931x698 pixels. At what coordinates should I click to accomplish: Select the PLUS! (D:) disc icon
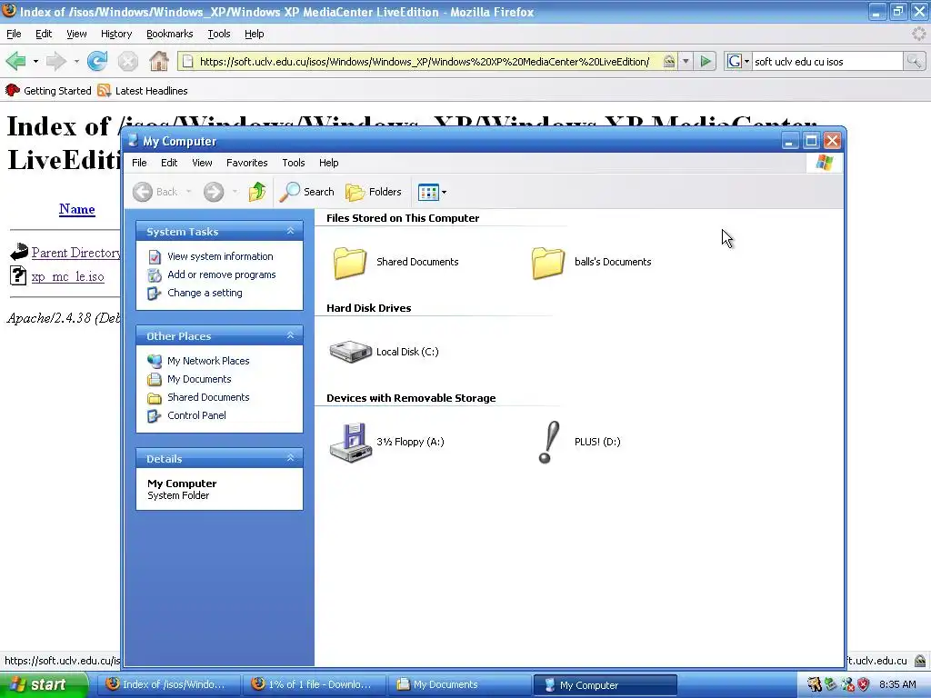pyautogui.click(x=548, y=443)
